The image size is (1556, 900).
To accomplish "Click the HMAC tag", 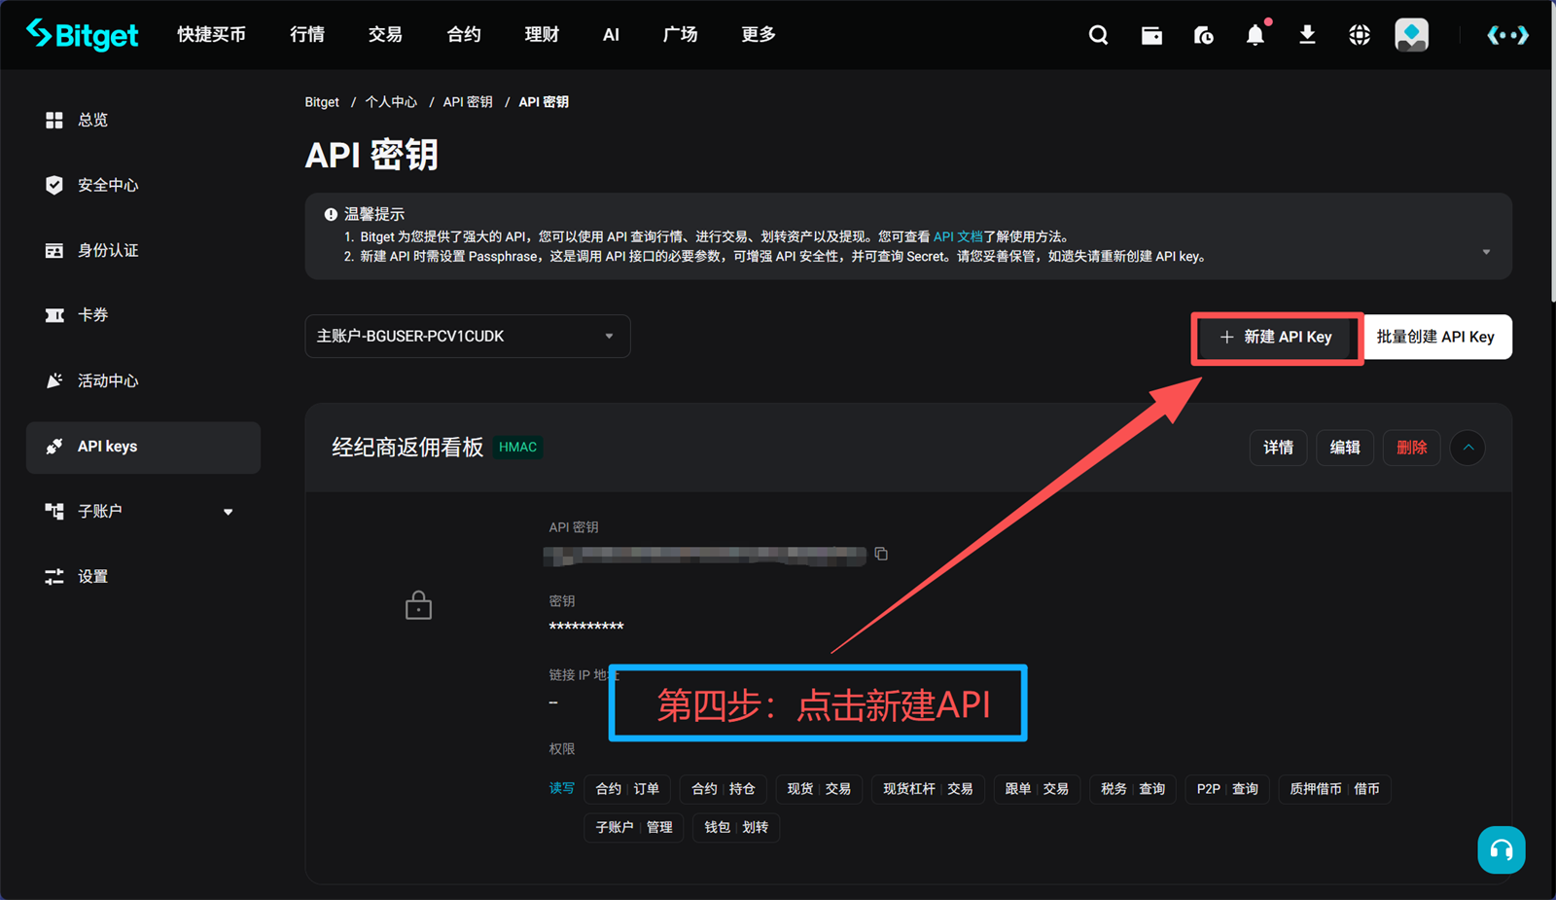I will coord(517,448).
